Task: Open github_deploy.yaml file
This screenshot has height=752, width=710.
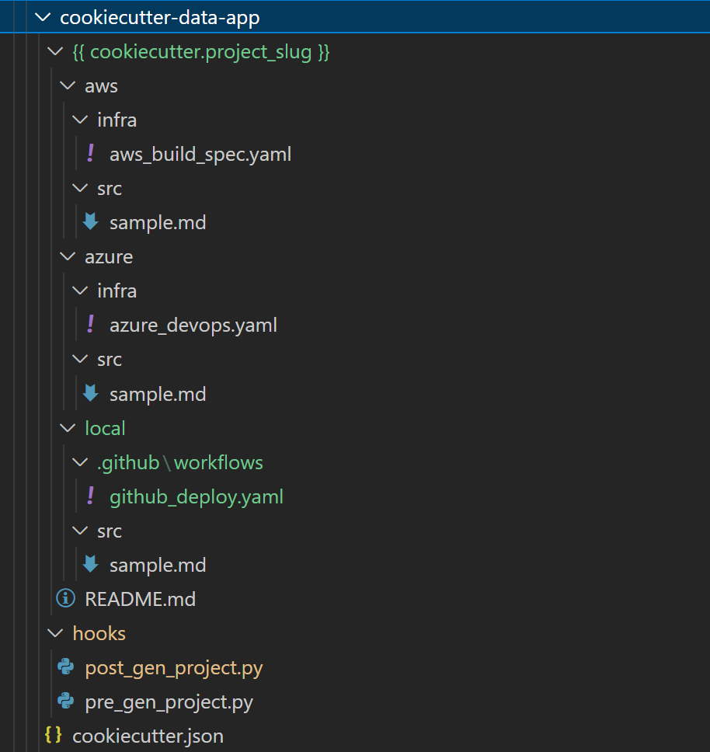Action: 197,497
